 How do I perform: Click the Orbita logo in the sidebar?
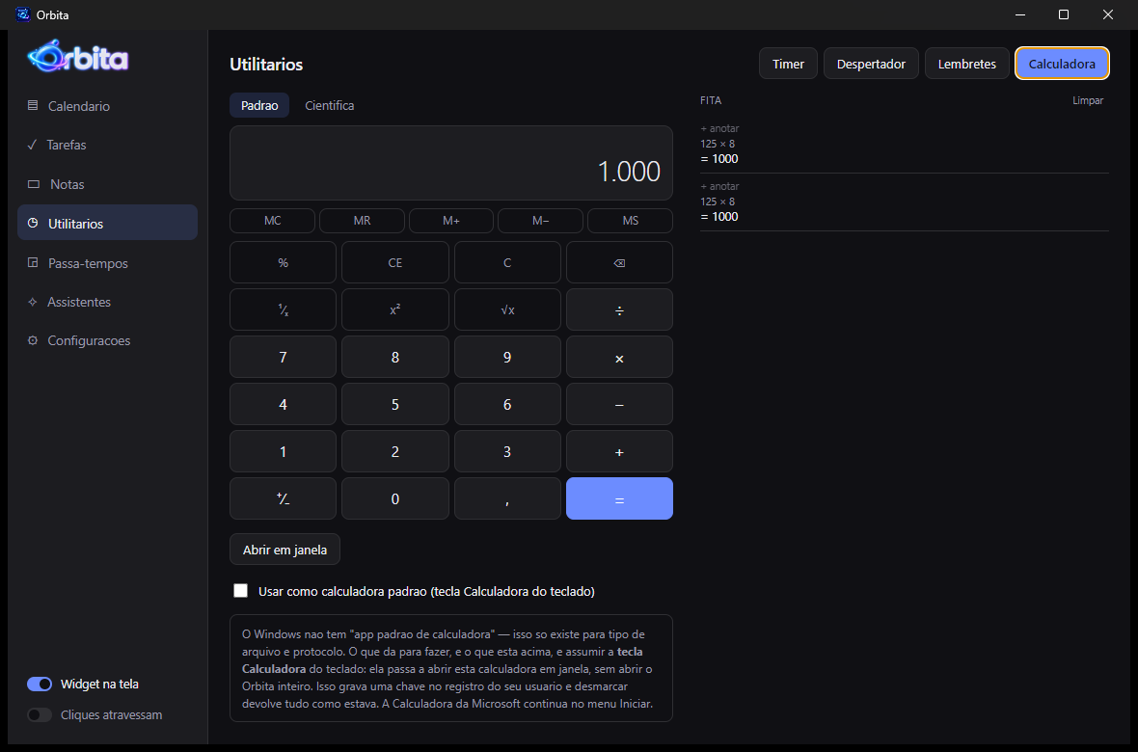(x=78, y=57)
